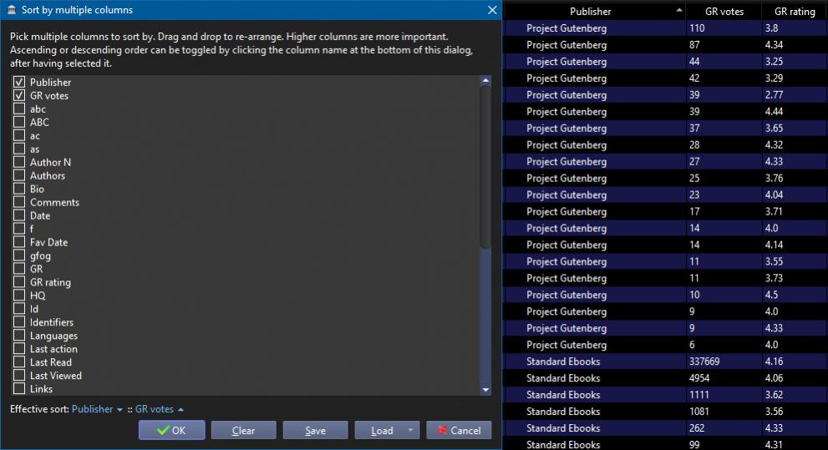Image resolution: width=828 pixels, height=450 pixels.
Task: Close the Sort by multiple columns dialog
Action: 492,10
